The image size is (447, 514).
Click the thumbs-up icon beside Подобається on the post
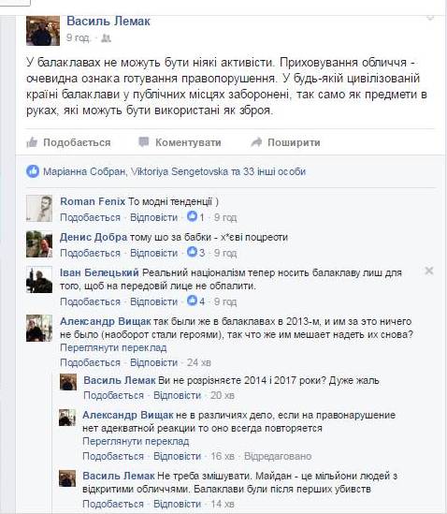tap(32, 142)
